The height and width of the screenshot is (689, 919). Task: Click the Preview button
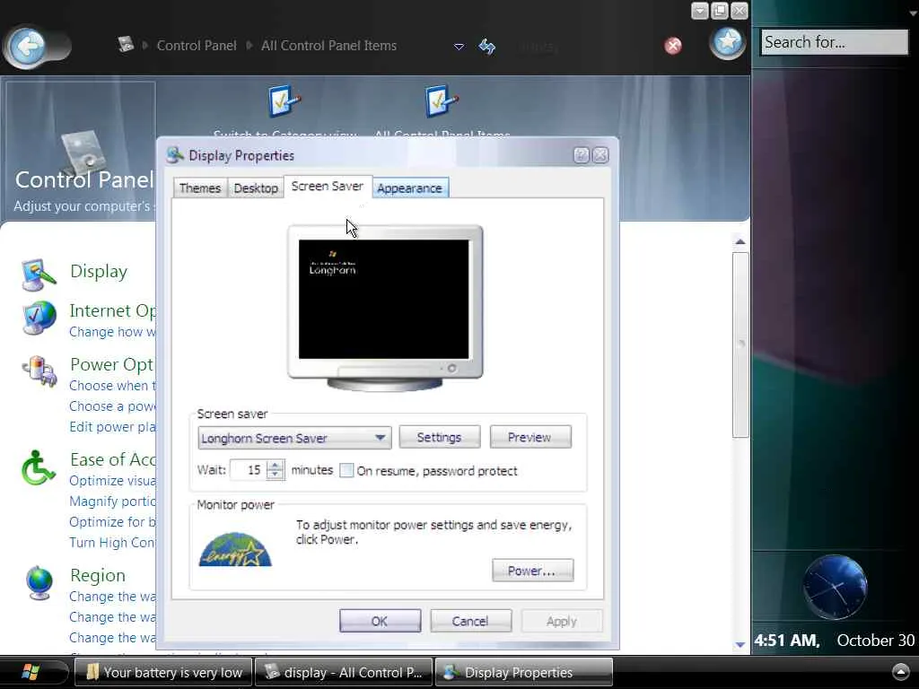tap(530, 437)
